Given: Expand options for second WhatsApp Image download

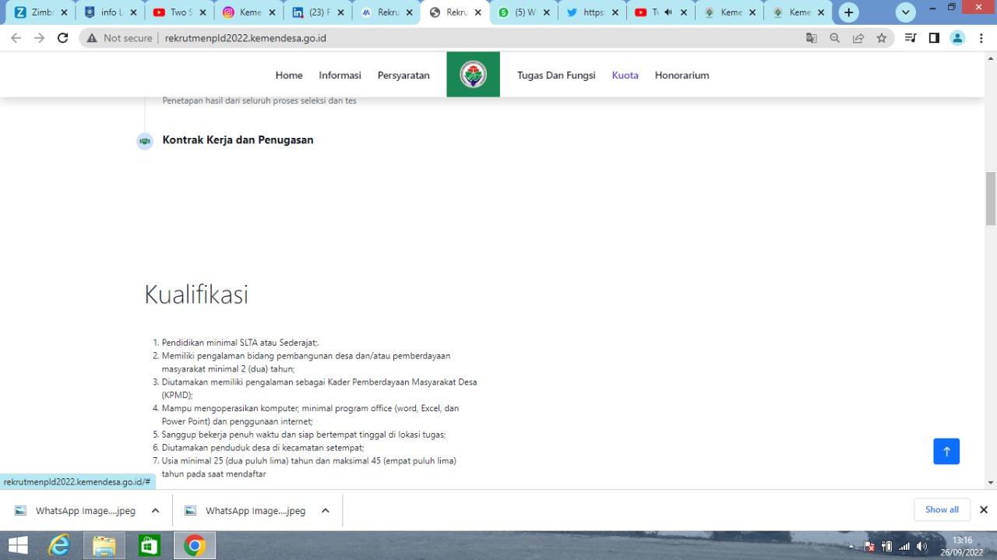Looking at the screenshot, I should pyautogui.click(x=326, y=511).
